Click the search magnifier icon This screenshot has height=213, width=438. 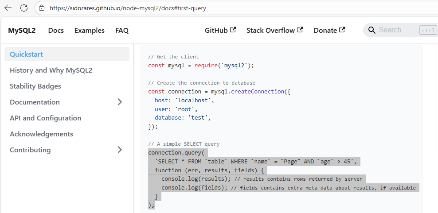pos(372,30)
